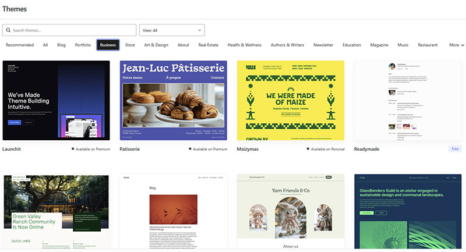
Task: Click the Launchit theme name
Action: [x=12, y=149]
